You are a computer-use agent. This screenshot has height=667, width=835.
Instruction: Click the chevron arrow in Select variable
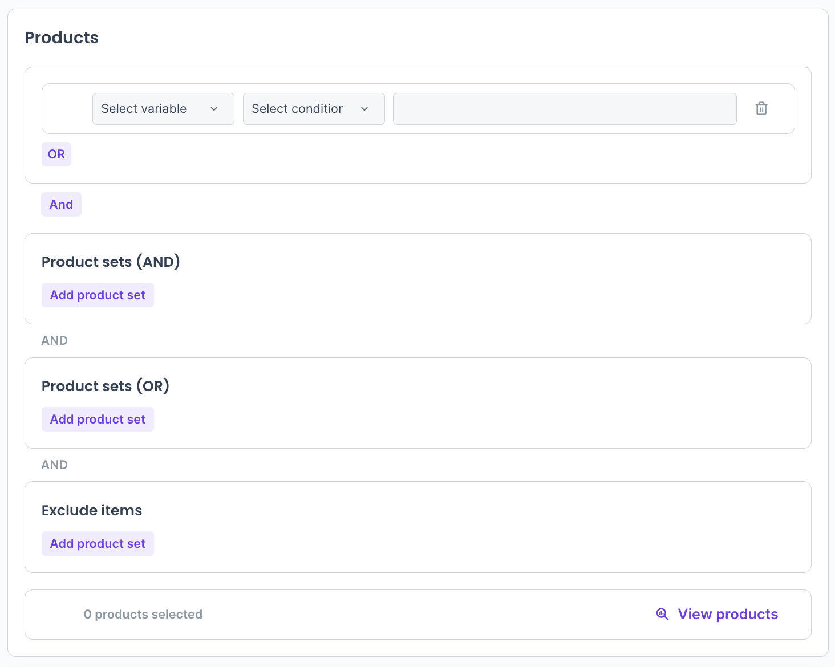(214, 109)
